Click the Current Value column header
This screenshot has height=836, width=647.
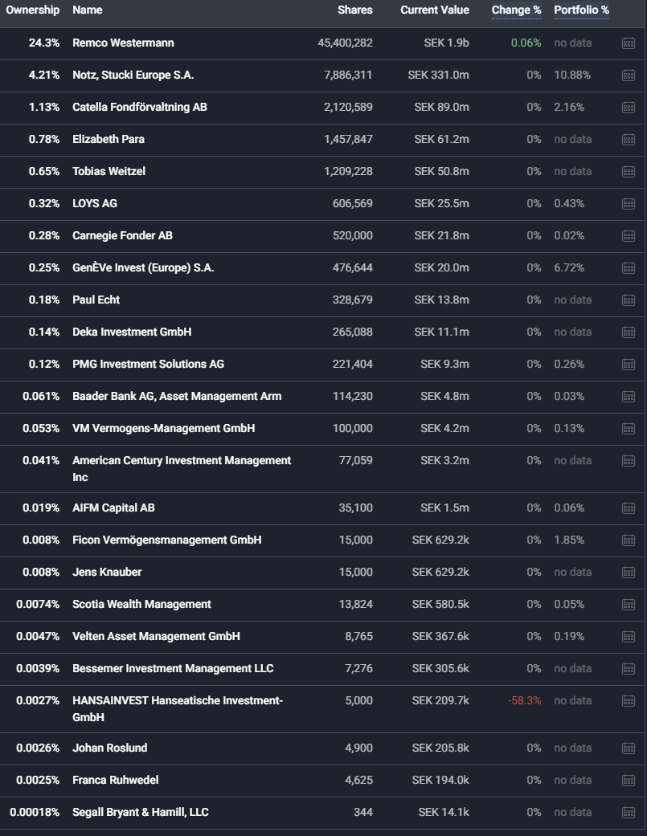pos(434,10)
